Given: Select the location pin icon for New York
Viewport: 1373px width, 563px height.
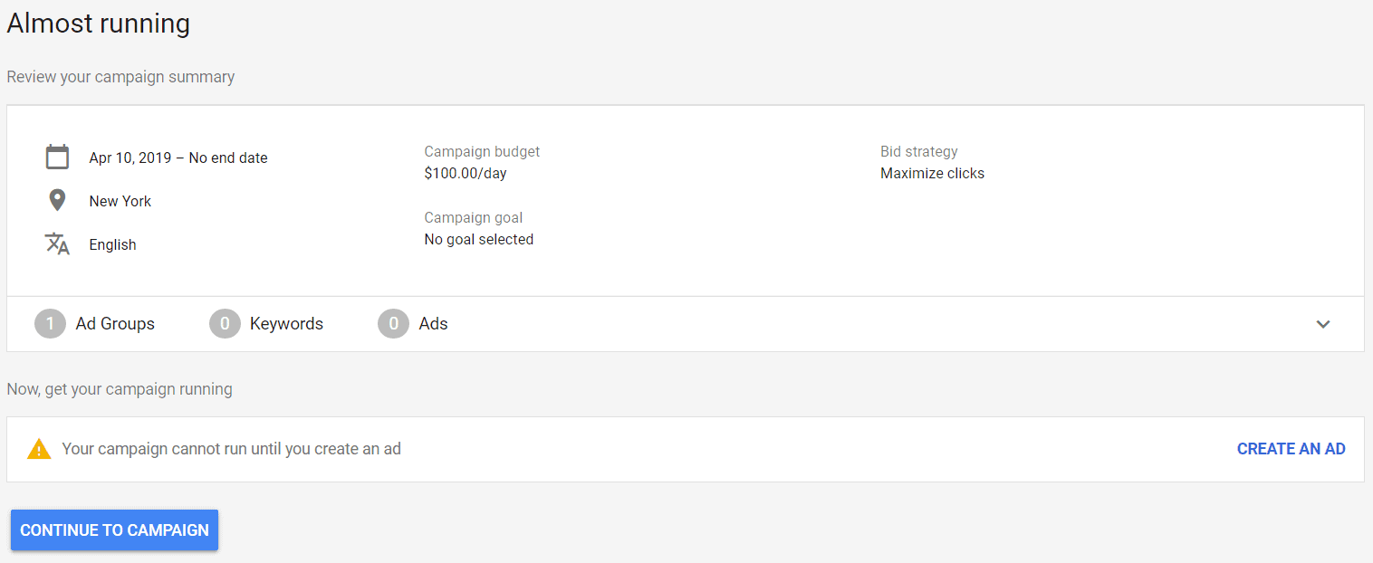Looking at the screenshot, I should coord(57,200).
